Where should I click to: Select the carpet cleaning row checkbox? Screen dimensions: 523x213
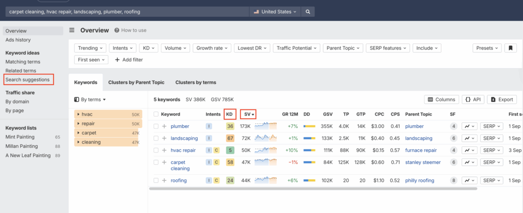(156, 163)
